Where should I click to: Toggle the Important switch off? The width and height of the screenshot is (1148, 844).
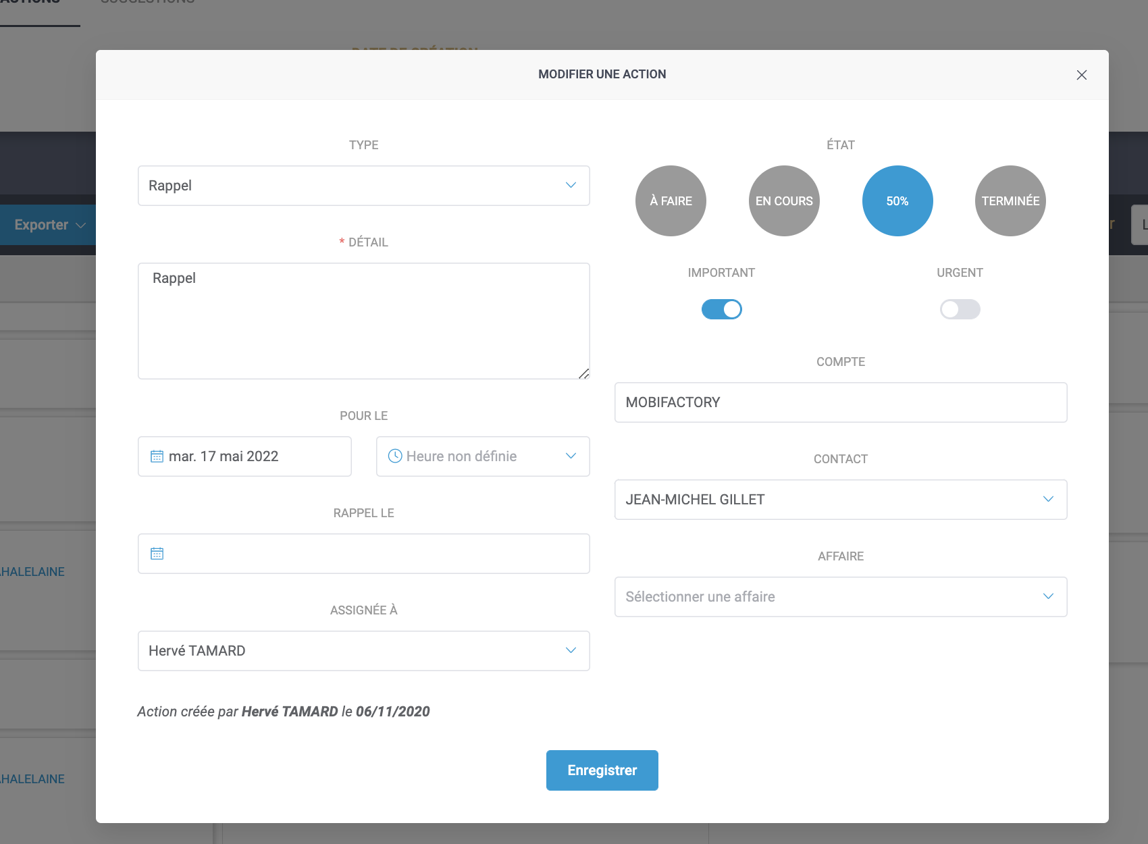coord(721,309)
